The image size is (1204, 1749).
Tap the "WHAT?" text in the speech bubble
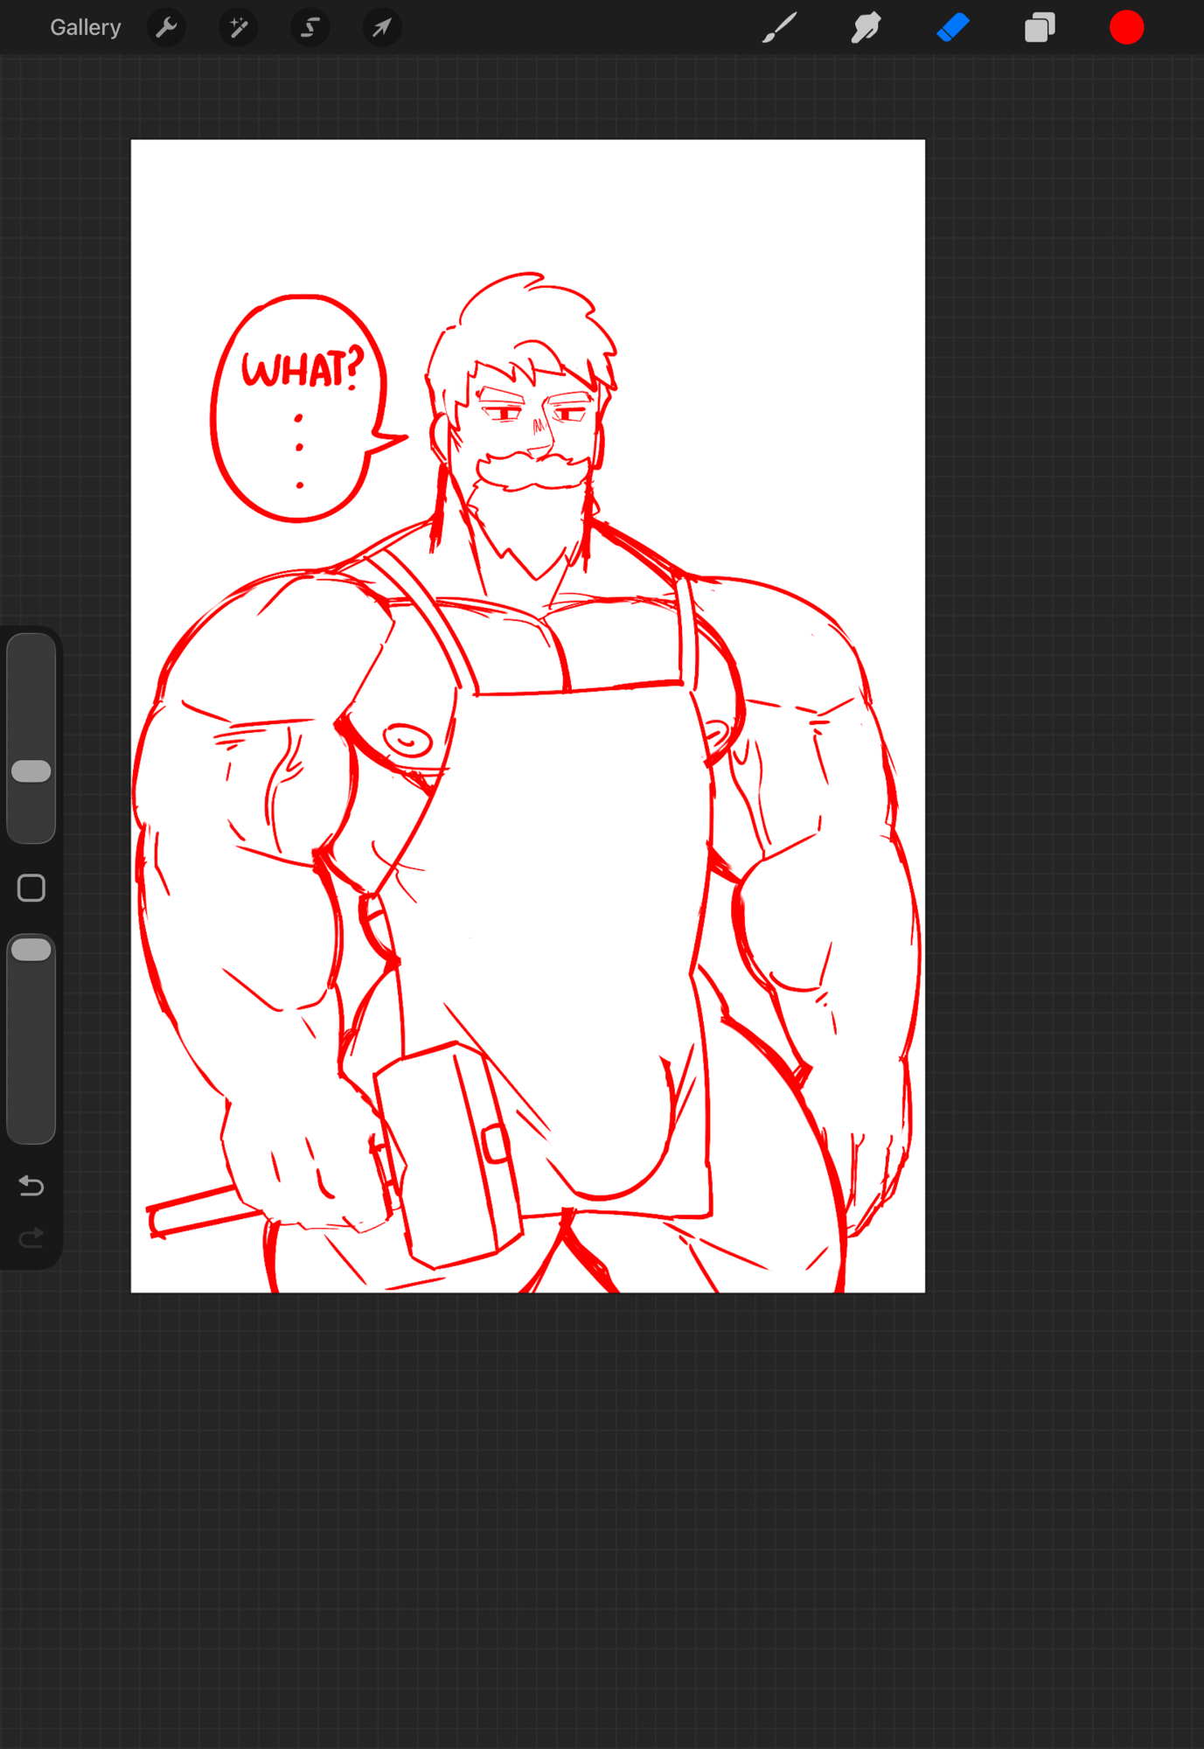(x=302, y=369)
